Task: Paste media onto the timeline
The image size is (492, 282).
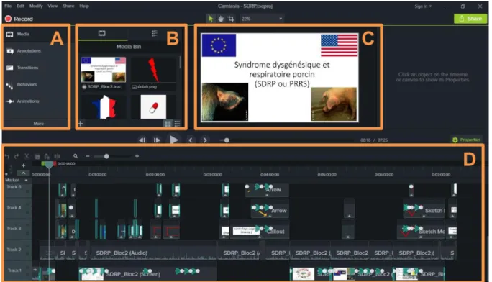Action: click(x=47, y=156)
